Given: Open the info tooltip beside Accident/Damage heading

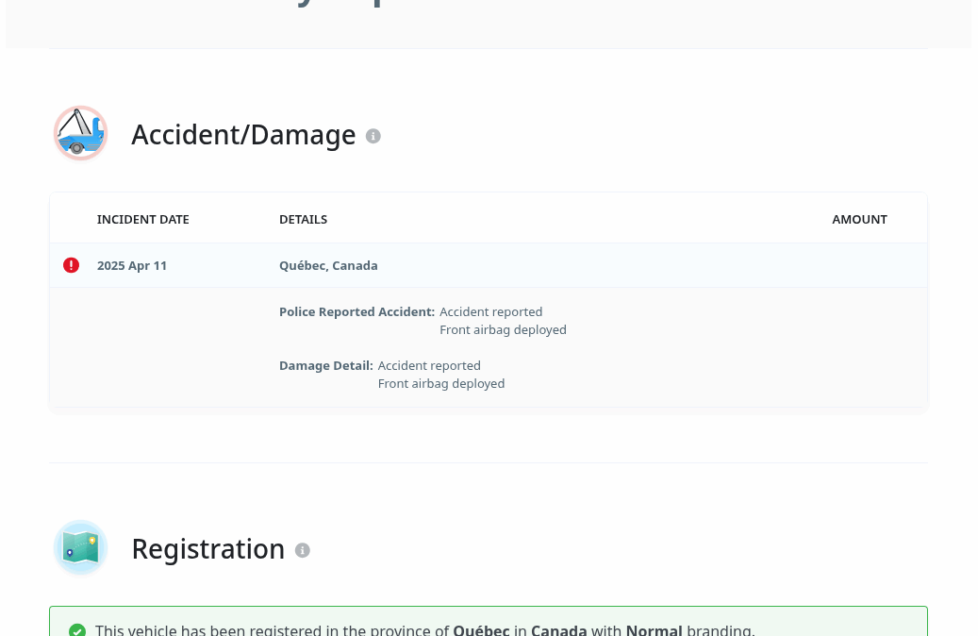Looking at the screenshot, I should pos(373,136).
